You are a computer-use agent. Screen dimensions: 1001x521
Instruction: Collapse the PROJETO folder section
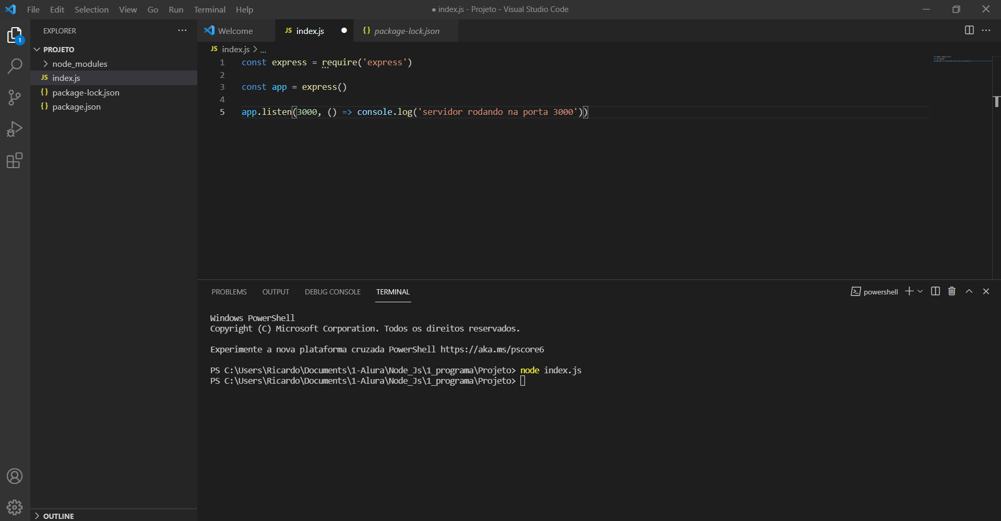[x=114, y=49]
